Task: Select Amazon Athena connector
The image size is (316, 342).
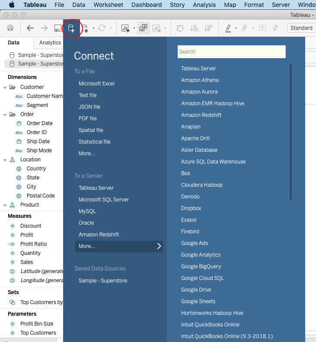Action: pos(200,80)
